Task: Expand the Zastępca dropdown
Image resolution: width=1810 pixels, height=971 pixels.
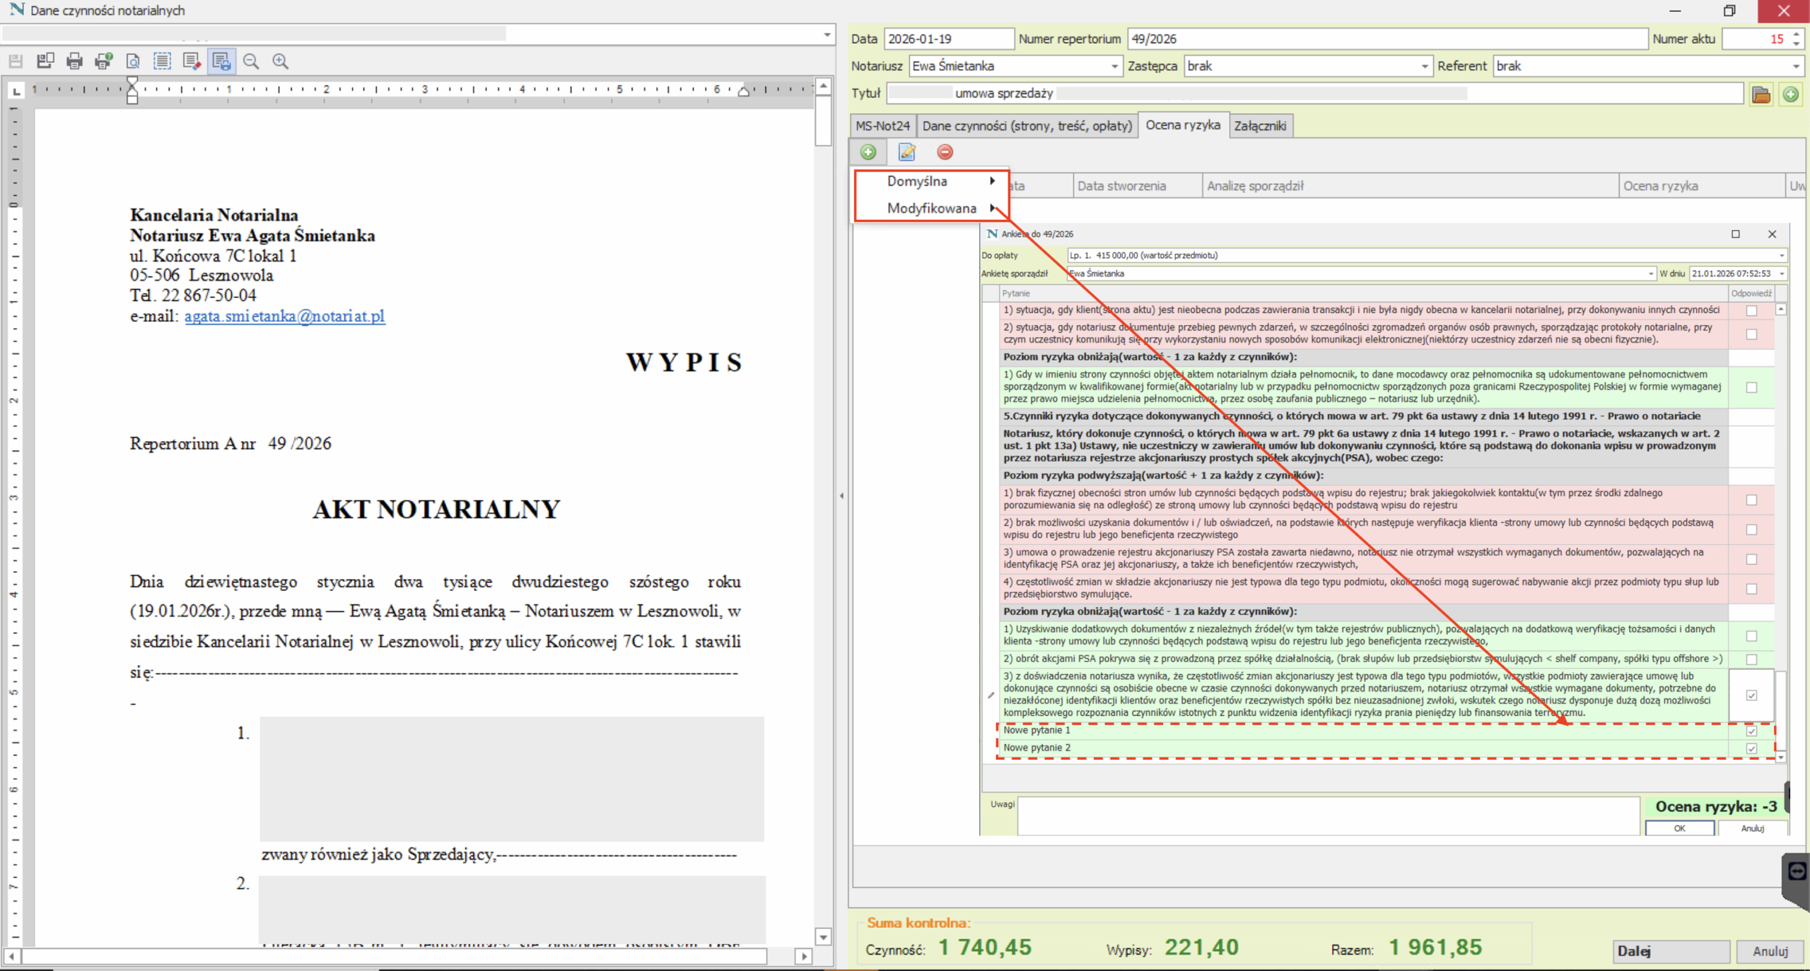Action: click(1425, 66)
